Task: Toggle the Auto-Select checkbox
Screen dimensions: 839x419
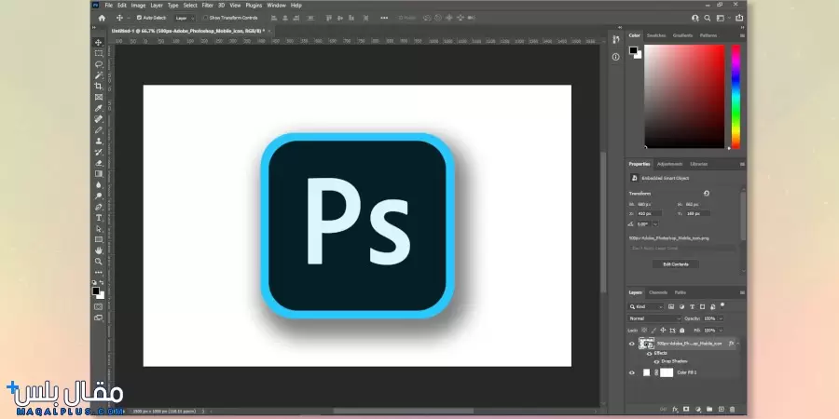Action: 139,18
